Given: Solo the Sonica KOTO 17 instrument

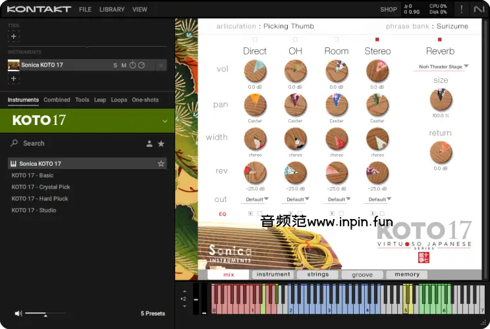Looking at the screenshot, I should coord(115,65).
